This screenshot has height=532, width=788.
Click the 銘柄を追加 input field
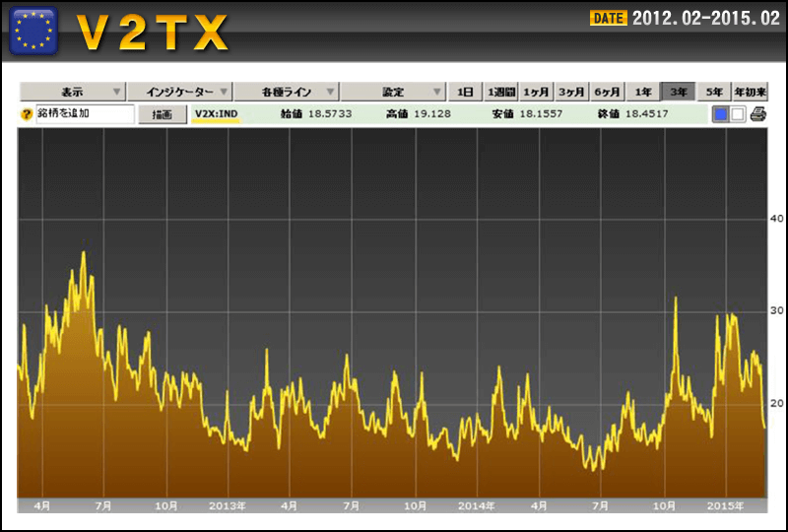pos(85,114)
